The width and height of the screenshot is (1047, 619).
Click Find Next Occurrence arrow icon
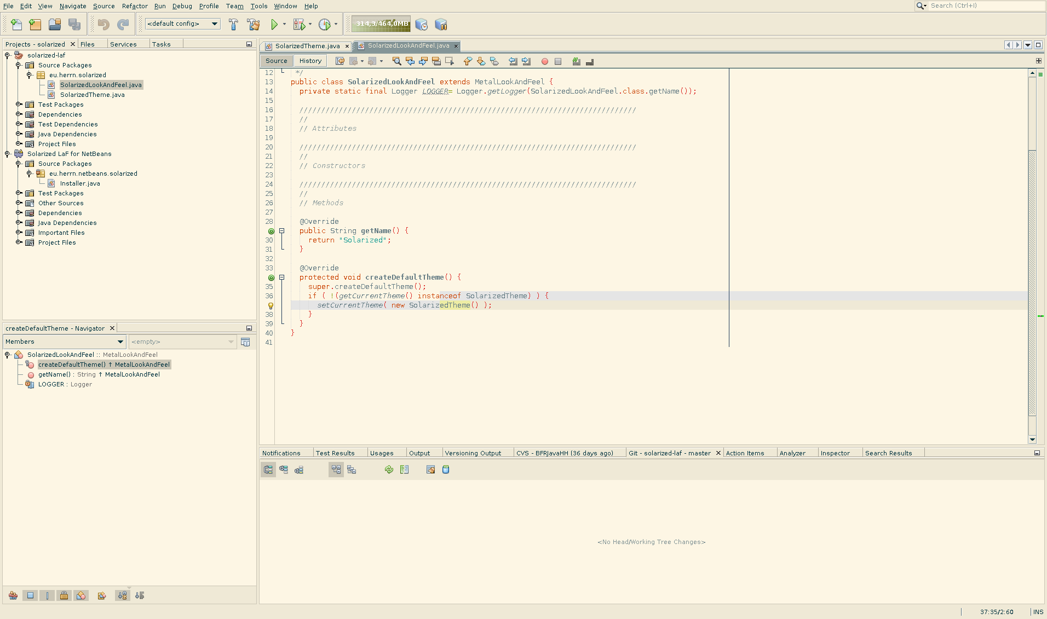423,61
